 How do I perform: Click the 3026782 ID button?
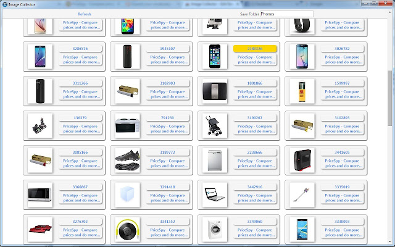point(342,49)
